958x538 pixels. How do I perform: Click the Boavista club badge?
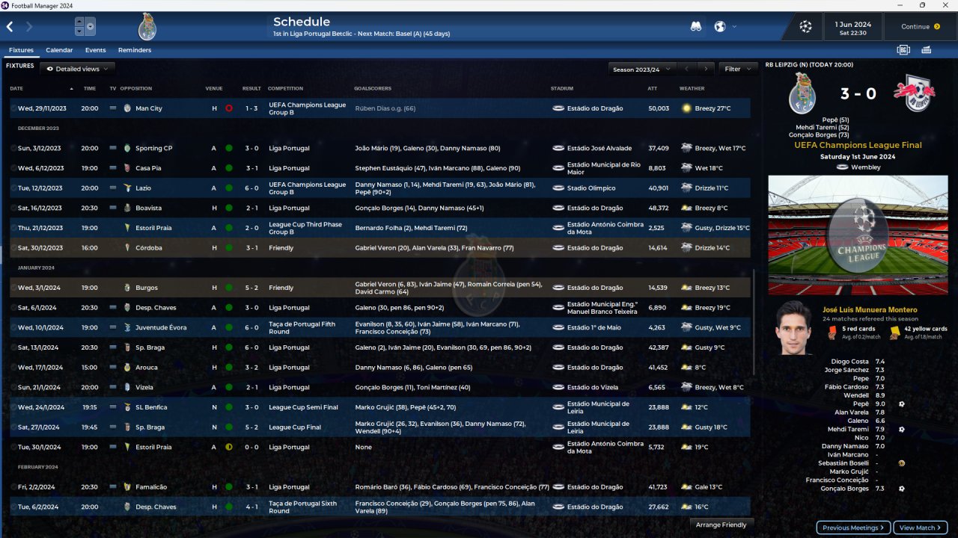coord(127,208)
